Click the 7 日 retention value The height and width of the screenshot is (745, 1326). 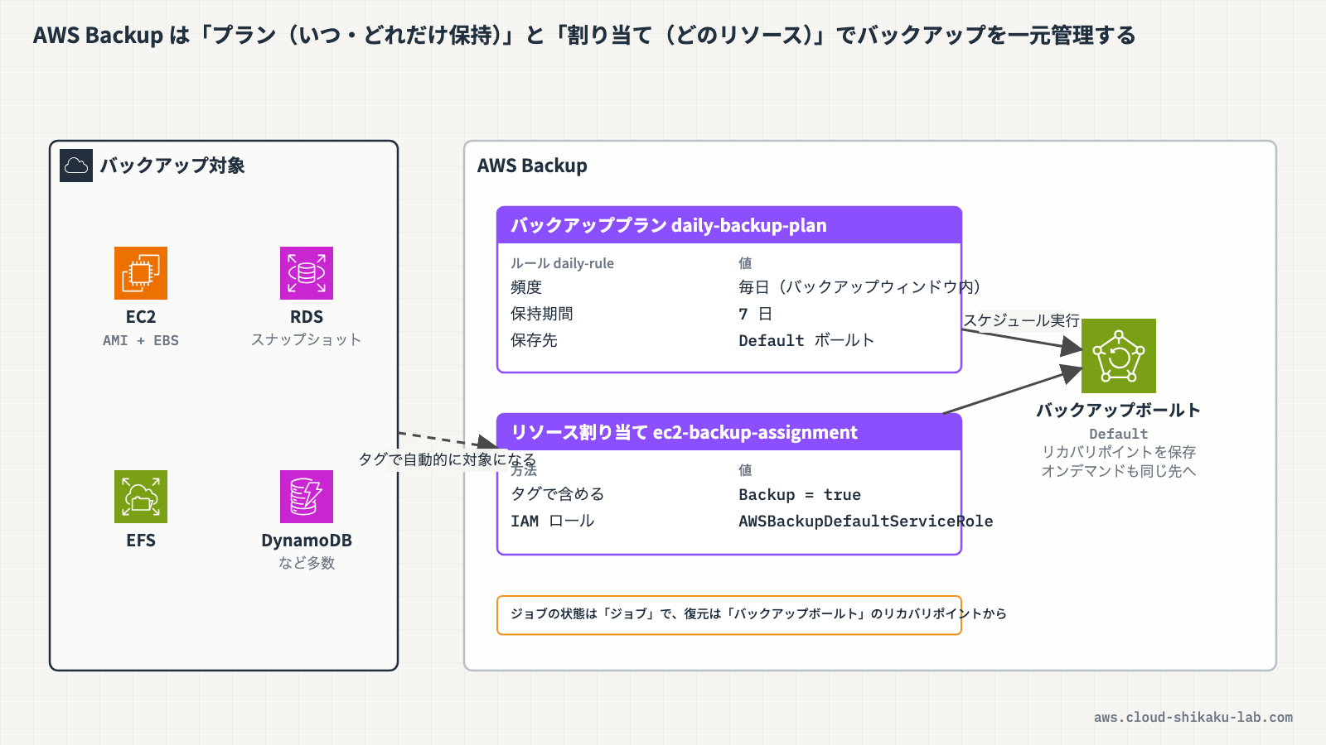pyautogui.click(x=755, y=314)
